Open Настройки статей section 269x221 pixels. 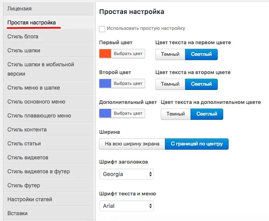[x=49, y=199]
